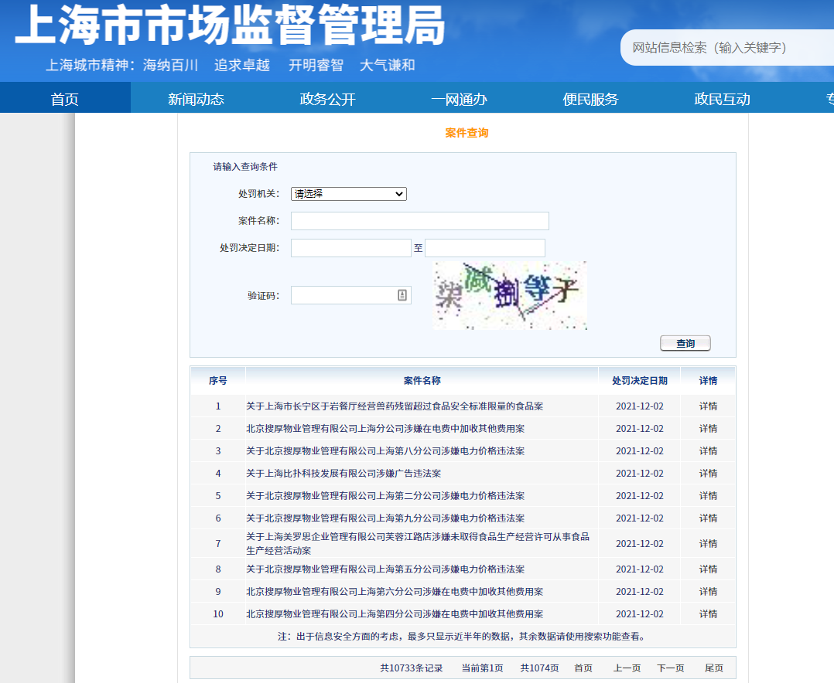Click date 2021-12-02 in row 1

[639, 406]
